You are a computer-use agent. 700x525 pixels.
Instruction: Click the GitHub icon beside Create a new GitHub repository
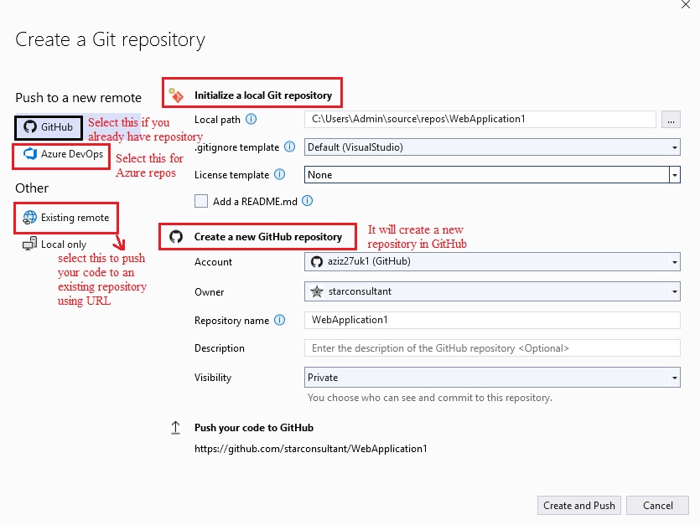tap(176, 236)
